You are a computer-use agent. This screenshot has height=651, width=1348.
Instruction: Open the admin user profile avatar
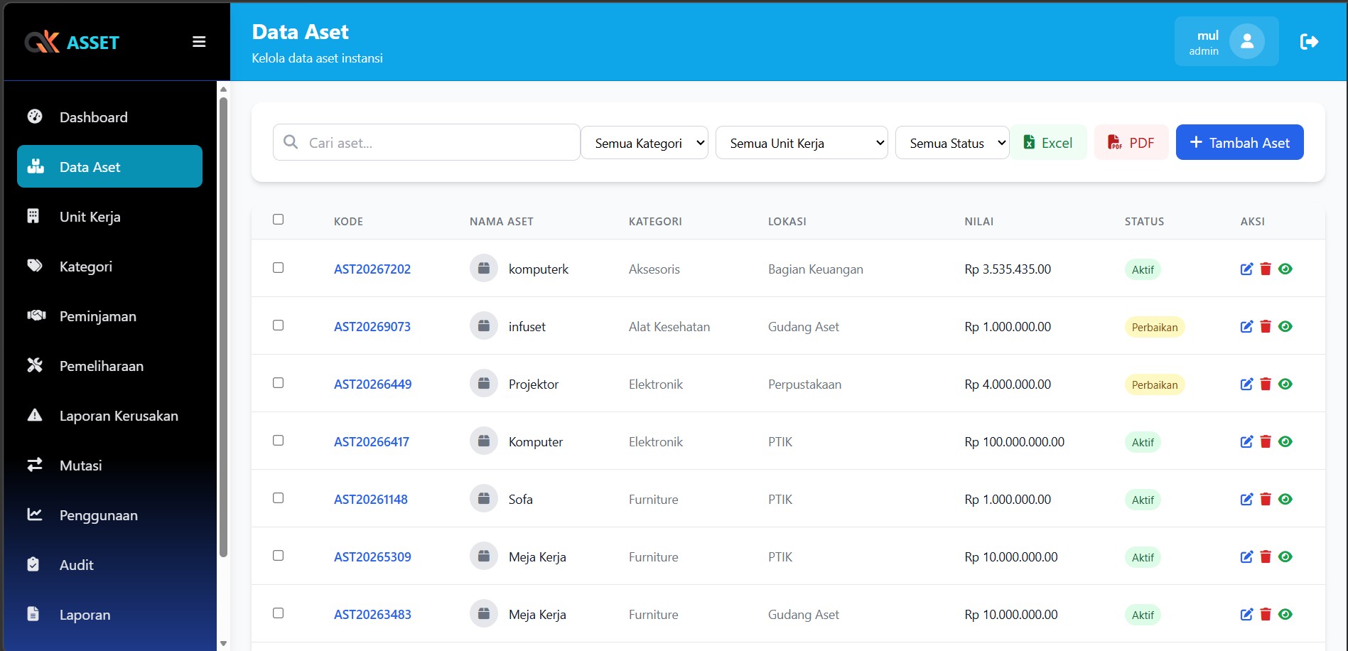pyautogui.click(x=1246, y=42)
